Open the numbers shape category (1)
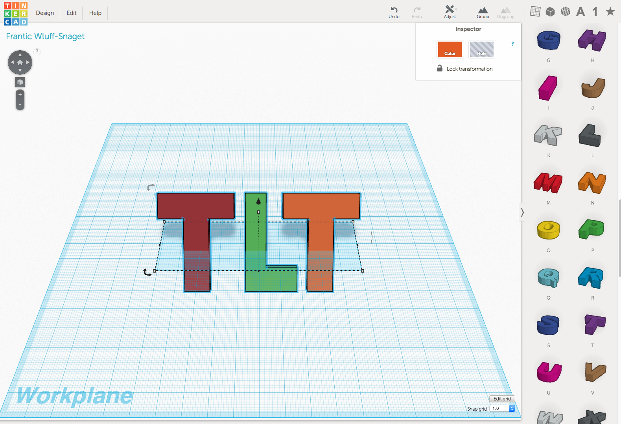 [x=595, y=12]
